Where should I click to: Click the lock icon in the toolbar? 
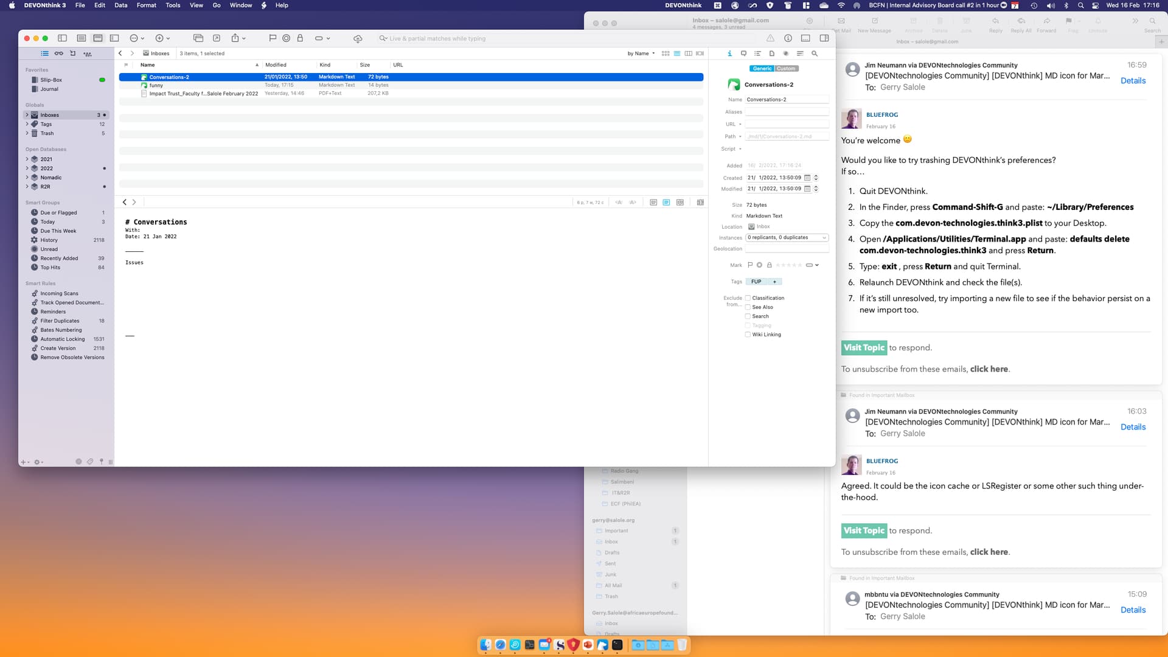[x=300, y=38]
